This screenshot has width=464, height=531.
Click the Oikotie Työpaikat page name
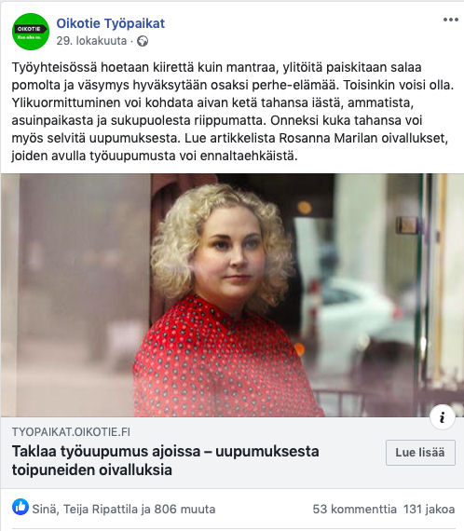(111, 23)
